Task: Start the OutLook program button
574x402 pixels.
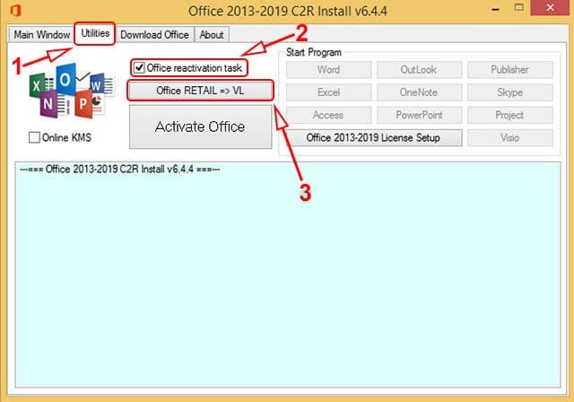Action: point(419,70)
